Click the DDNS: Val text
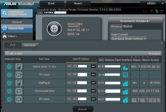This screenshot has height=112, width=166. click(x=73, y=34)
